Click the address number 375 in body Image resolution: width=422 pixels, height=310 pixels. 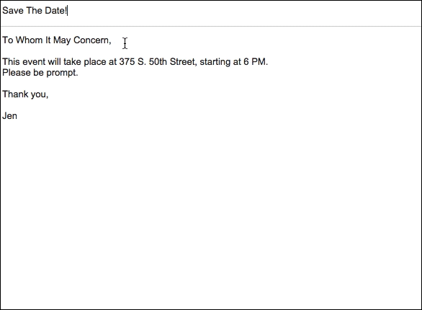(127, 62)
